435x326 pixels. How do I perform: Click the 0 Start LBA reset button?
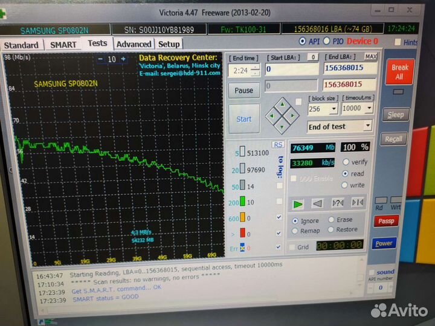[x=313, y=57]
